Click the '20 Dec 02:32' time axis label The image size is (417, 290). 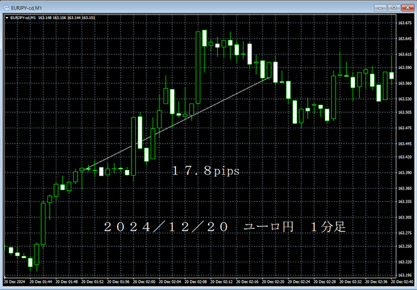[350, 282]
